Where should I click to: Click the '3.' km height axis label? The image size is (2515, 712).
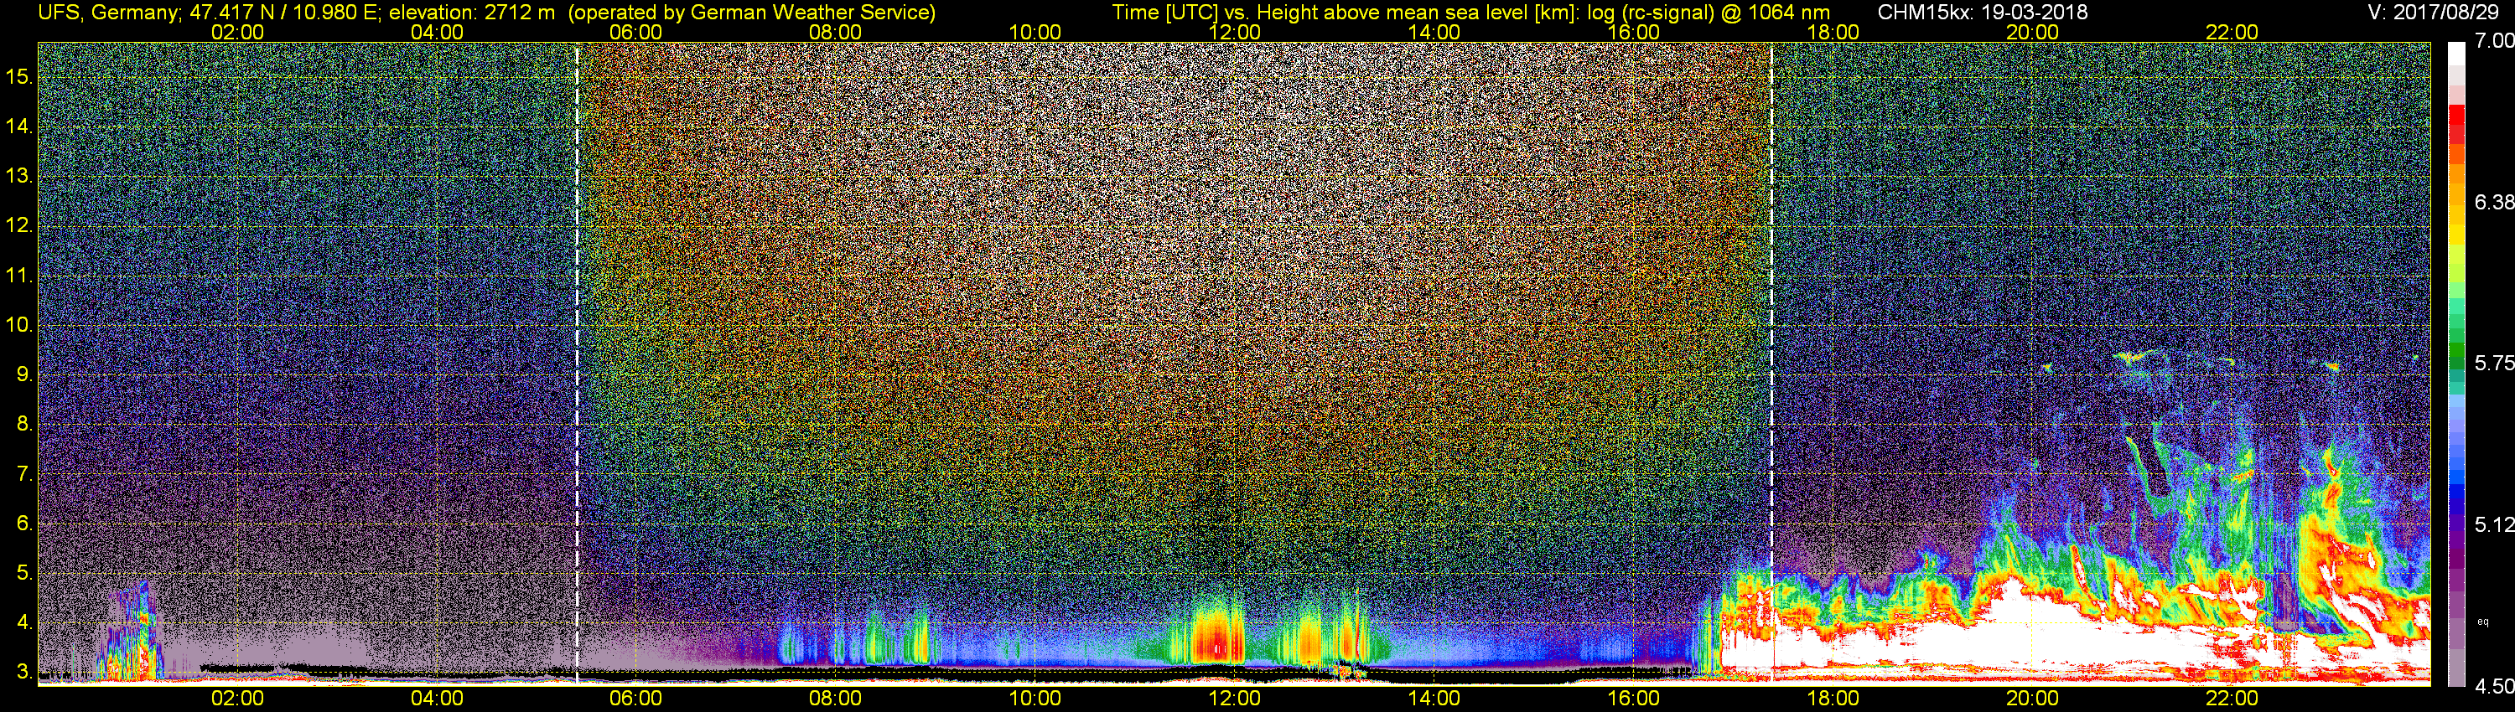click(23, 672)
